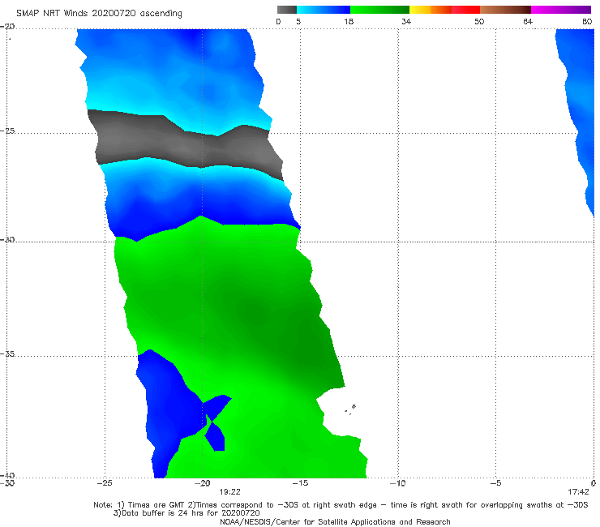The image size is (600, 527).
Task: Click the yellow-orange segment of the color bar
Action: click(431, 10)
